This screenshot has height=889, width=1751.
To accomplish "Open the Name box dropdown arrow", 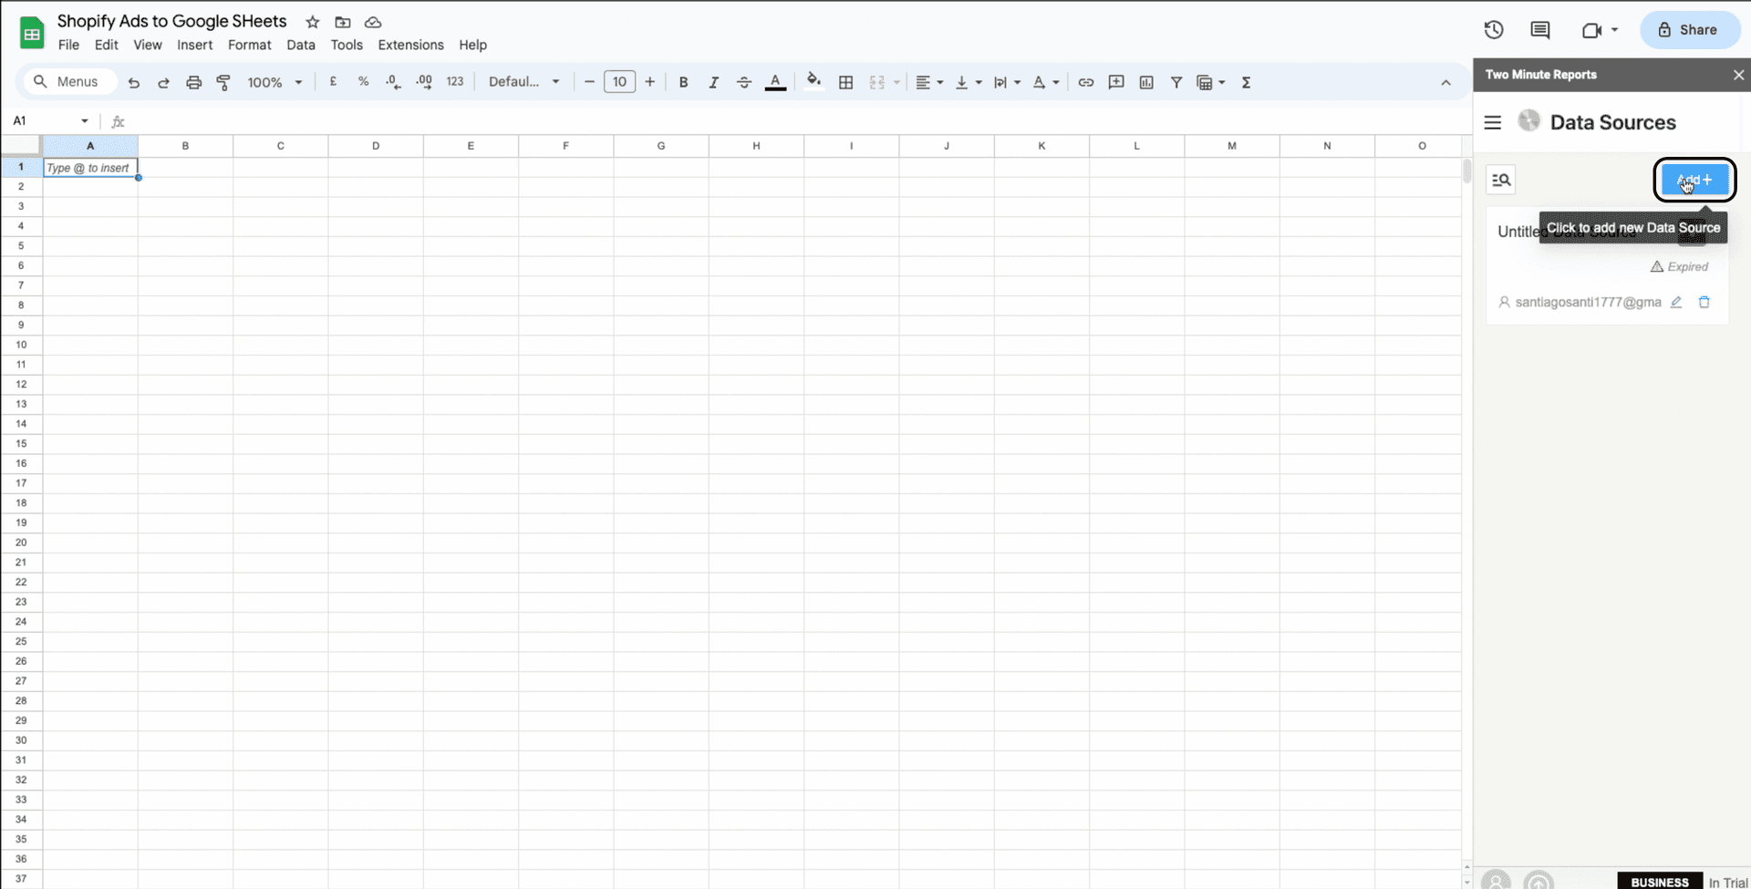I will click(x=85, y=120).
